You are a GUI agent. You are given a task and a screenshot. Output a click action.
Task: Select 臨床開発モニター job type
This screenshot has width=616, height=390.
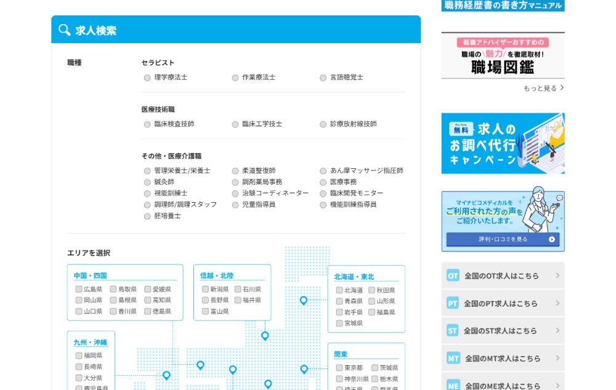323,193
